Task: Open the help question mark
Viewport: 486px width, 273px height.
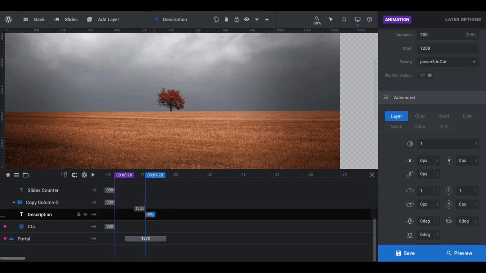Action: (369, 19)
